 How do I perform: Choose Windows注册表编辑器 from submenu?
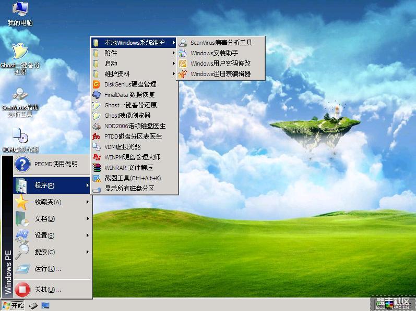[x=220, y=74]
